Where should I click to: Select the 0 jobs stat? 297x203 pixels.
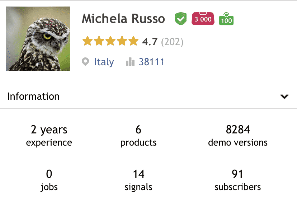(x=49, y=180)
